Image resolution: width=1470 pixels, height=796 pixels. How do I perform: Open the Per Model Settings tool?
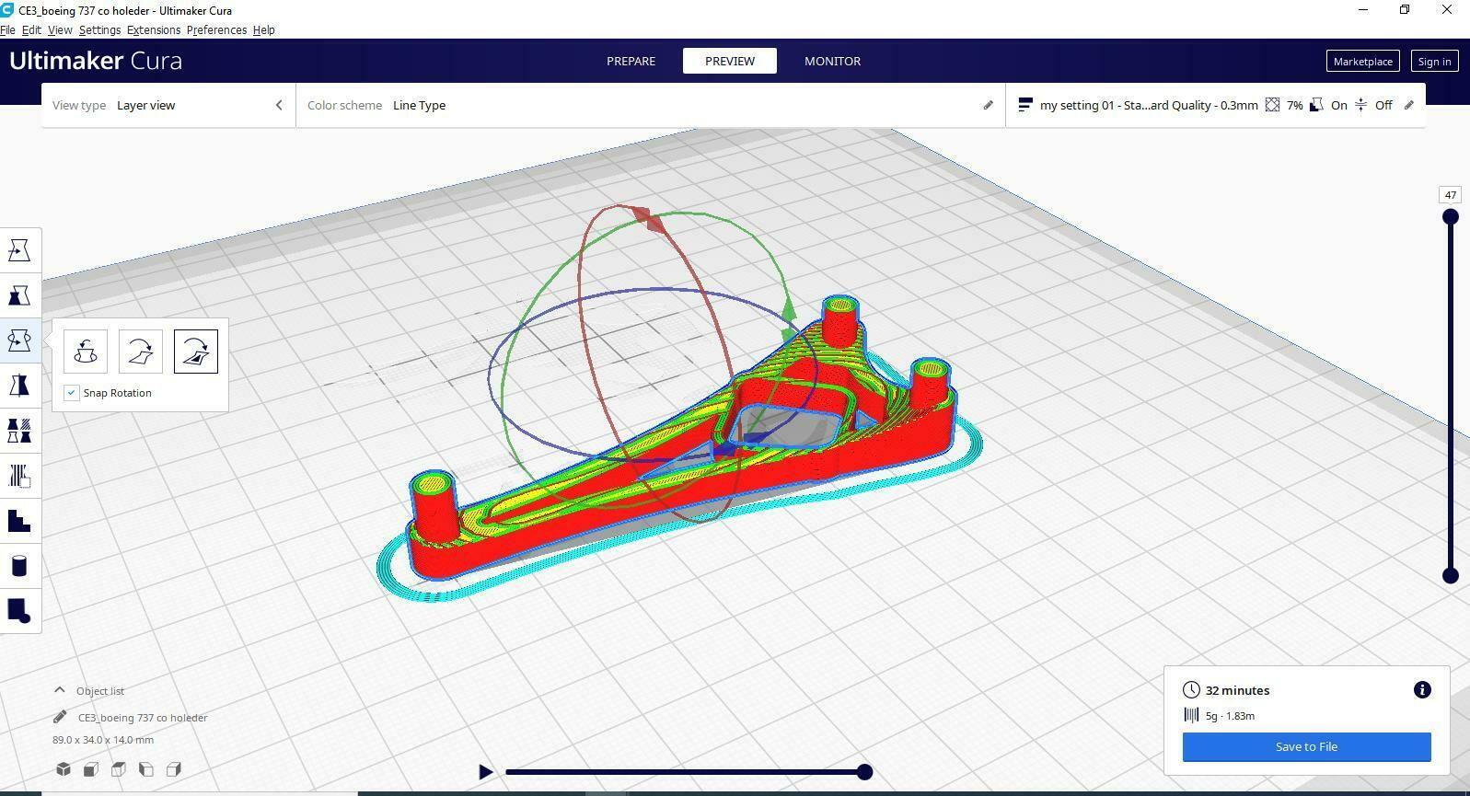19,431
